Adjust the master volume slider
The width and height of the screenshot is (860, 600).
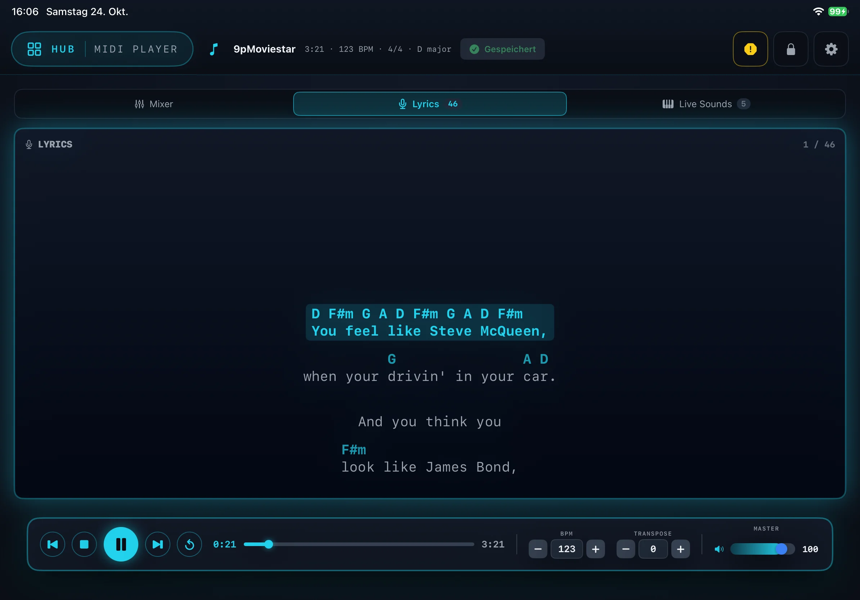click(762, 549)
